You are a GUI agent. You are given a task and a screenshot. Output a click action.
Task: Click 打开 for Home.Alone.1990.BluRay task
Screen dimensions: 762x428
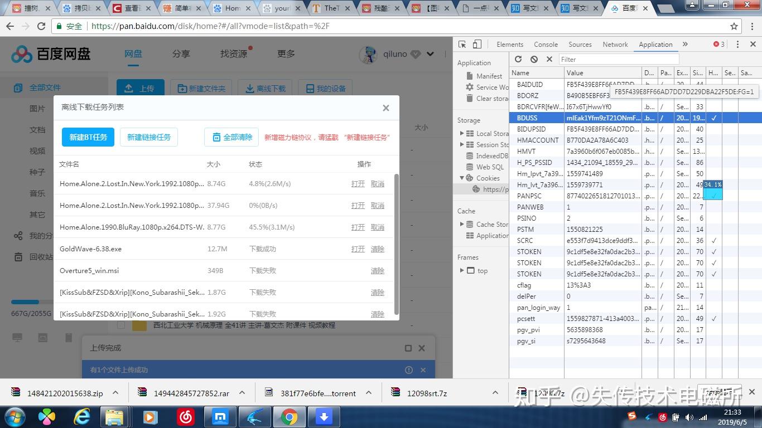pyautogui.click(x=358, y=227)
